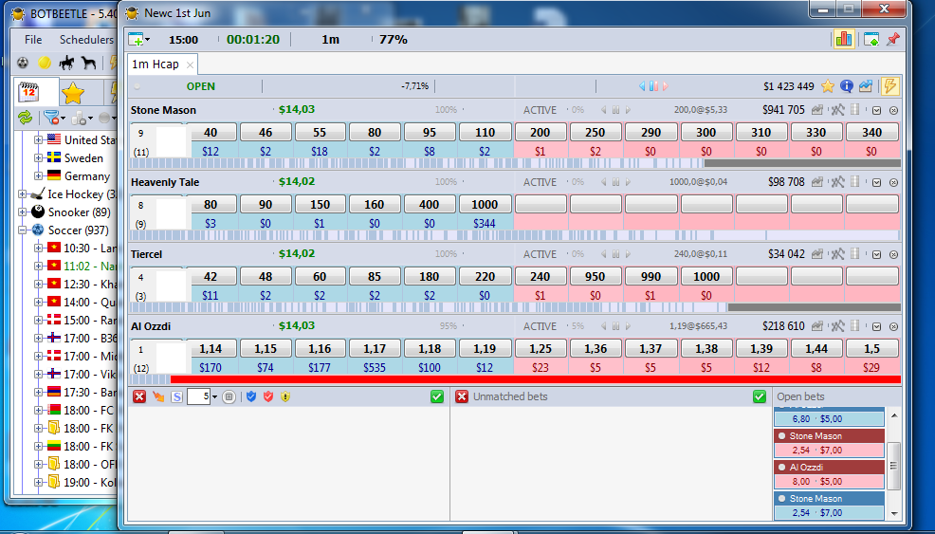Pause Al Ozzdi runner with pause icon
Viewport: 935px width, 534px height.
(615, 326)
